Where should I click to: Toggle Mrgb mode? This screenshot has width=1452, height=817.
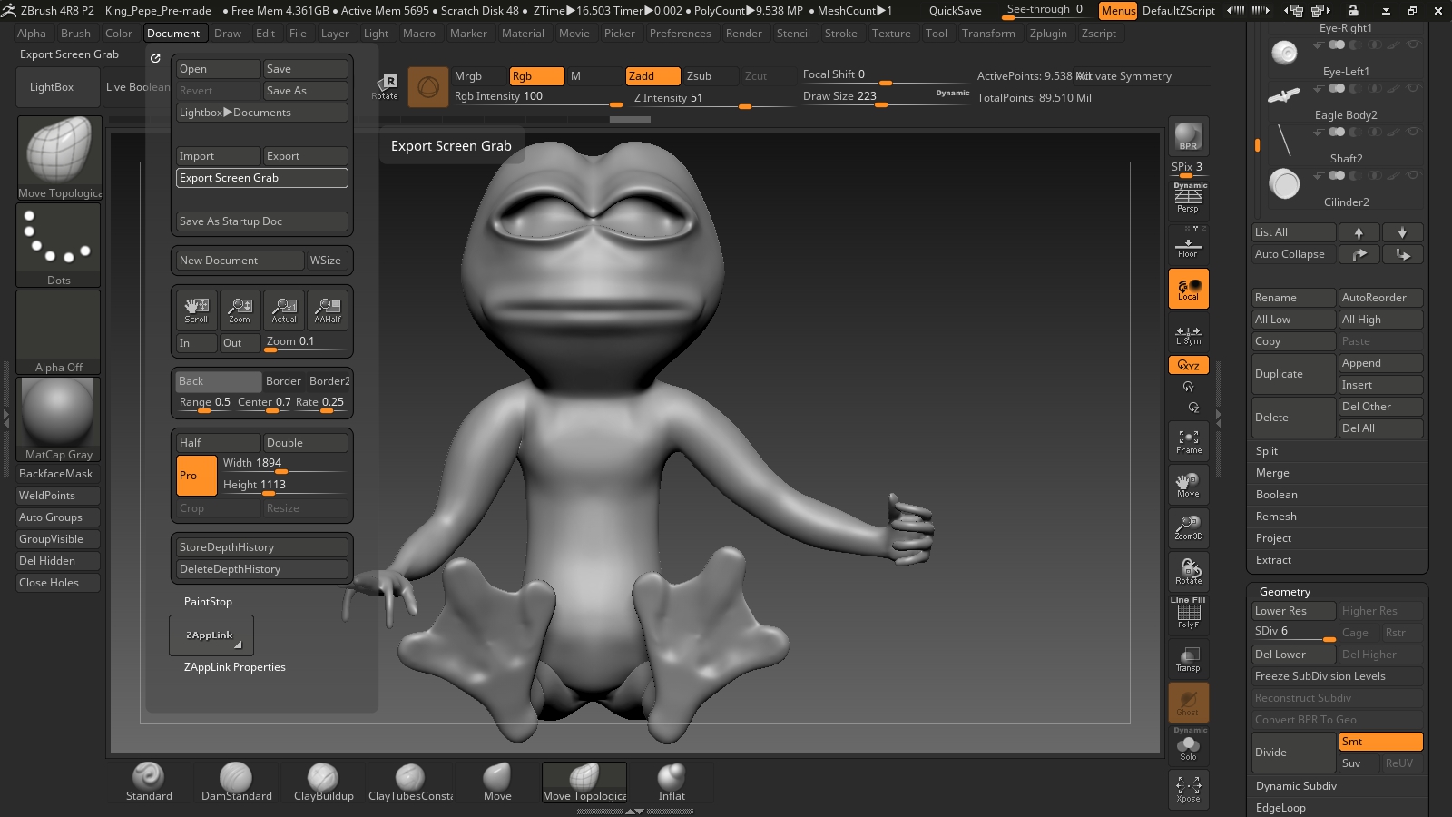click(478, 76)
